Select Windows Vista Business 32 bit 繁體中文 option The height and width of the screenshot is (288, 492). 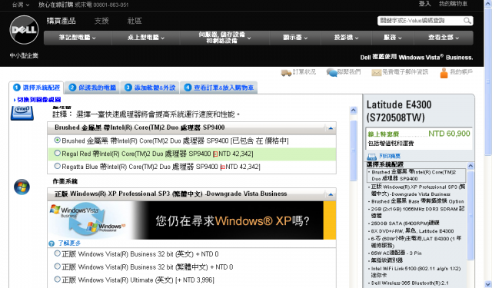click(x=57, y=266)
